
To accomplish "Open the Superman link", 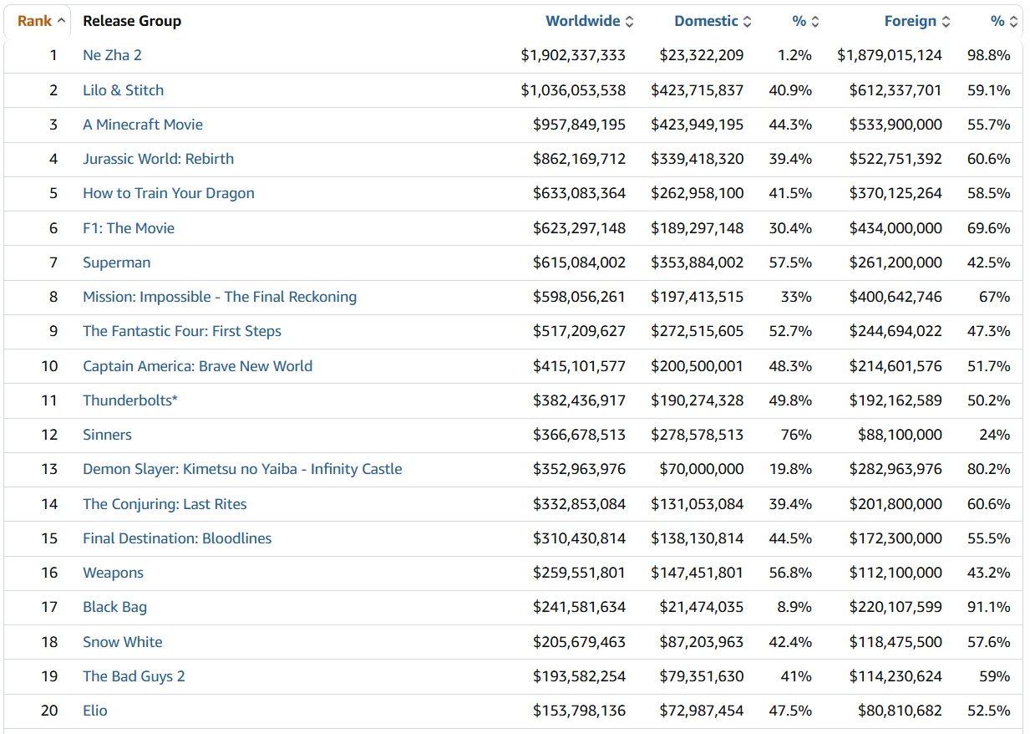I will (x=116, y=263).
